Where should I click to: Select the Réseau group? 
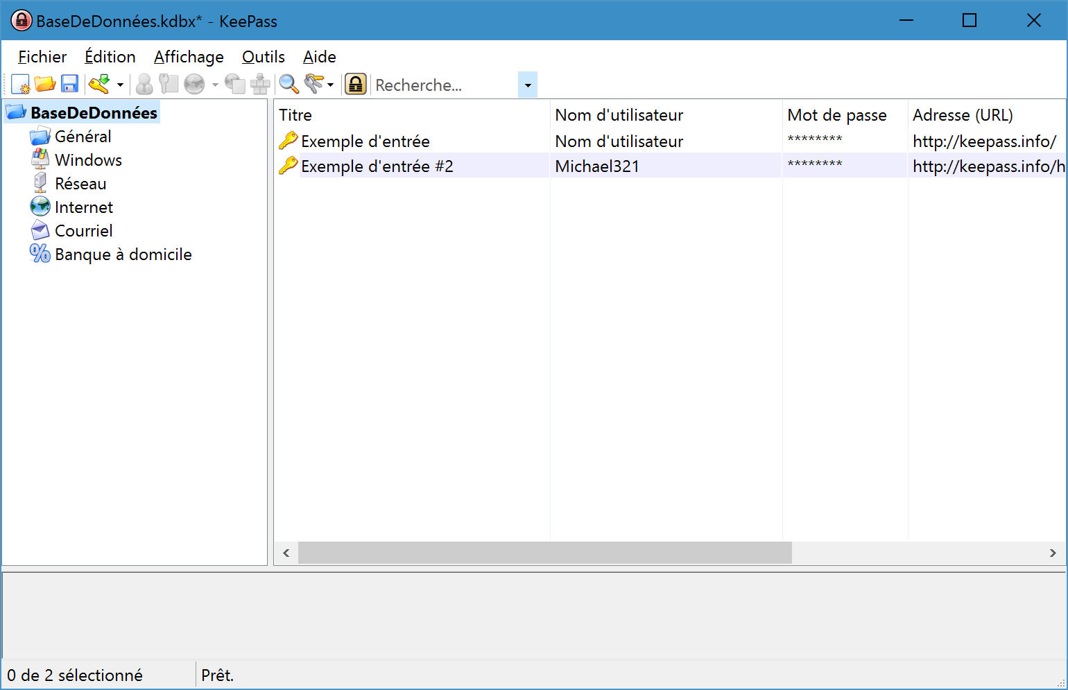[80, 184]
